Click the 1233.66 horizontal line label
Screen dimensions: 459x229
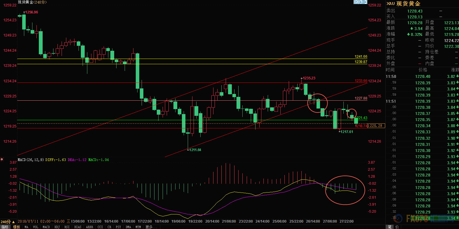361,81
